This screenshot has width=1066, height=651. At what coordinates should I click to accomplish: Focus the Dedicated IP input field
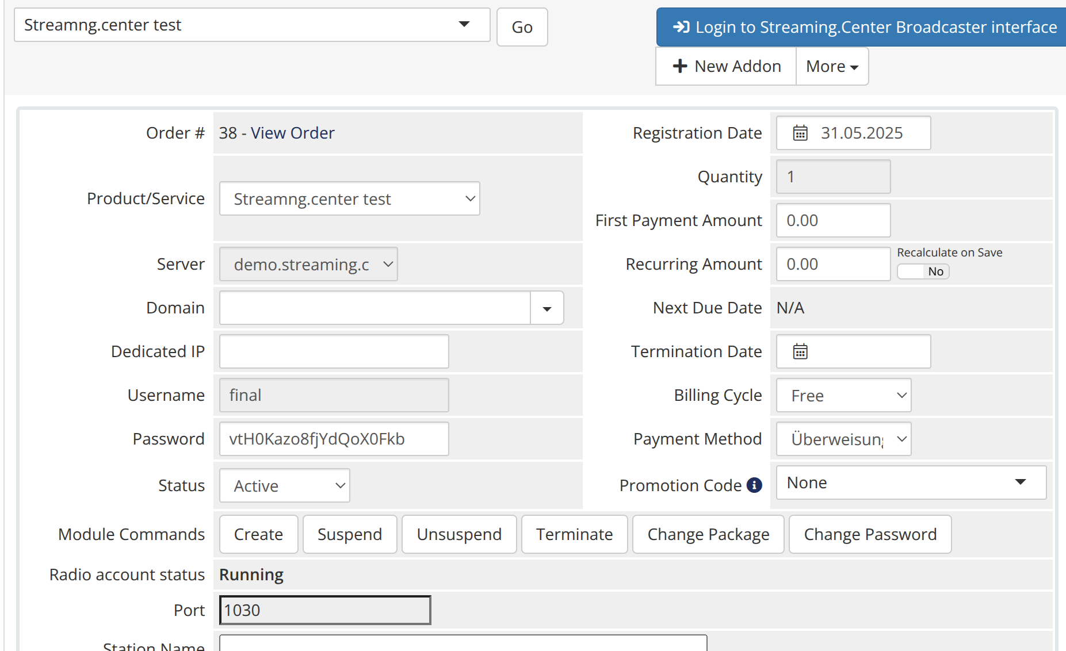click(334, 351)
